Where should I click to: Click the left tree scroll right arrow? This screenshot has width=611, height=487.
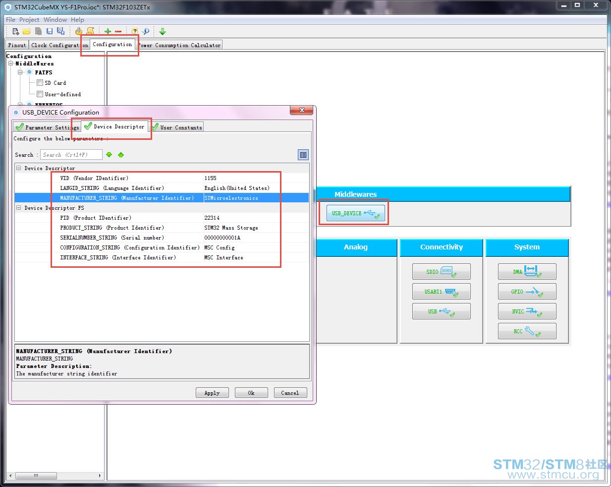100,476
